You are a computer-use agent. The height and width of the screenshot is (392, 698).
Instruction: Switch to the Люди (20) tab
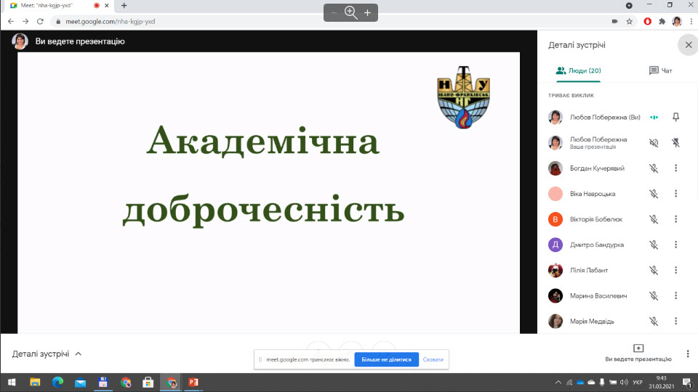coord(578,70)
